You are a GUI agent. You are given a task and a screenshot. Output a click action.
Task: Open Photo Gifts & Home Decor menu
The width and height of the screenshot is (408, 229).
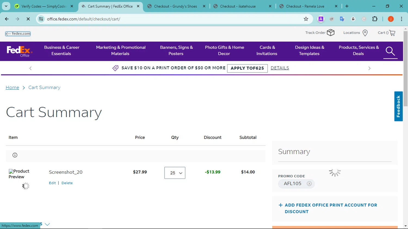[x=224, y=51]
